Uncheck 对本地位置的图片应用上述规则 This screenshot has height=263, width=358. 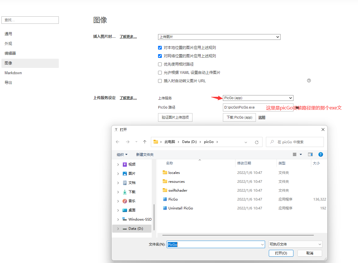pyautogui.click(x=160, y=48)
